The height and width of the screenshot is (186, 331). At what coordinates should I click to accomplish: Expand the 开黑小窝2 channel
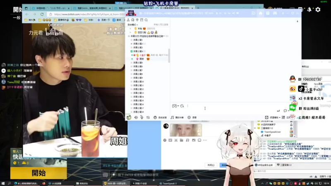[x=132, y=44]
